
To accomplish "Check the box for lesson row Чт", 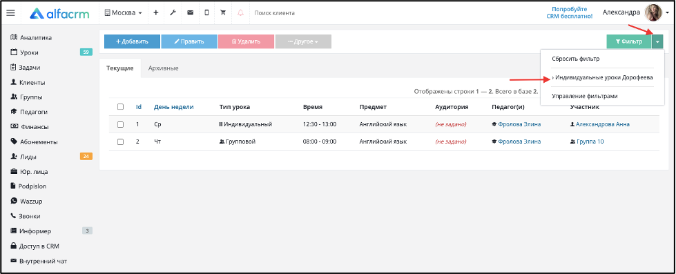I will point(121,141).
